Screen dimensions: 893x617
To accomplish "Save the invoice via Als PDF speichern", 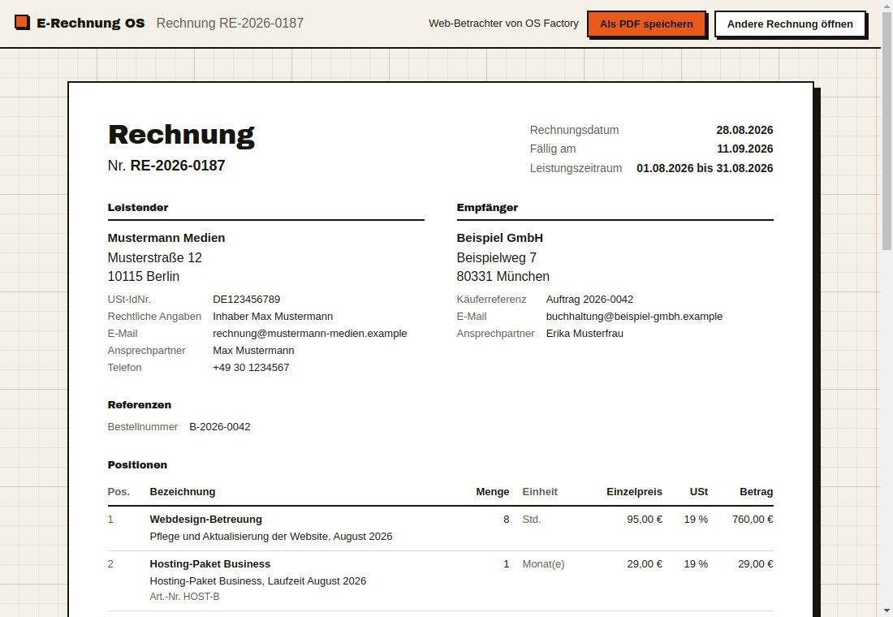I will [x=646, y=24].
